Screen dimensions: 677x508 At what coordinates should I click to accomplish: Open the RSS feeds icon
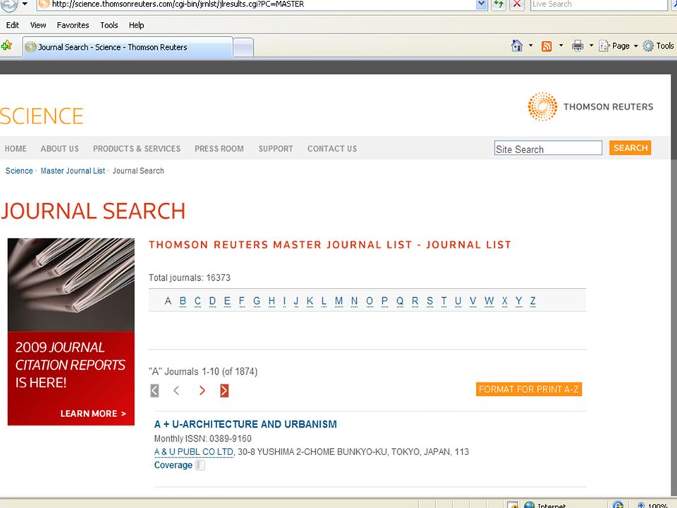(x=547, y=47)
